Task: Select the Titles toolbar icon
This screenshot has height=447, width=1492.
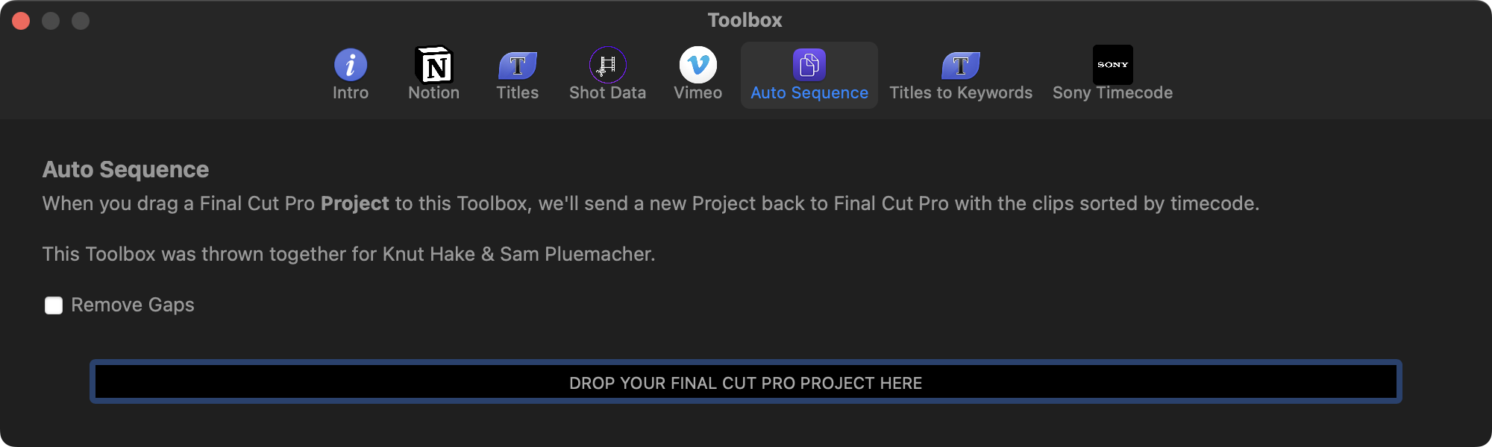Action: tap(518, 65)
